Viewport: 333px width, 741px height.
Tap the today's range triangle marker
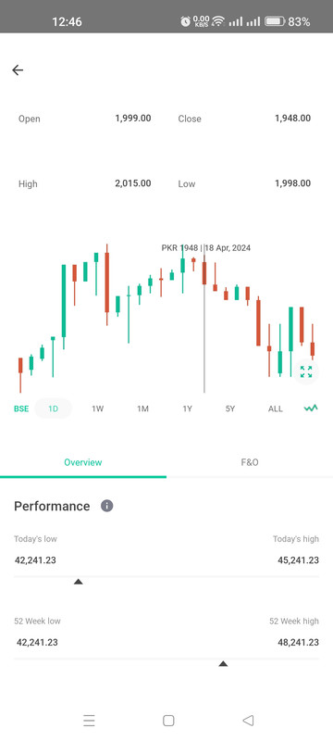pos(79,582)
